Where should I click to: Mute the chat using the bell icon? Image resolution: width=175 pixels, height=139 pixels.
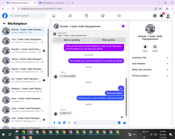pos(145,47)
